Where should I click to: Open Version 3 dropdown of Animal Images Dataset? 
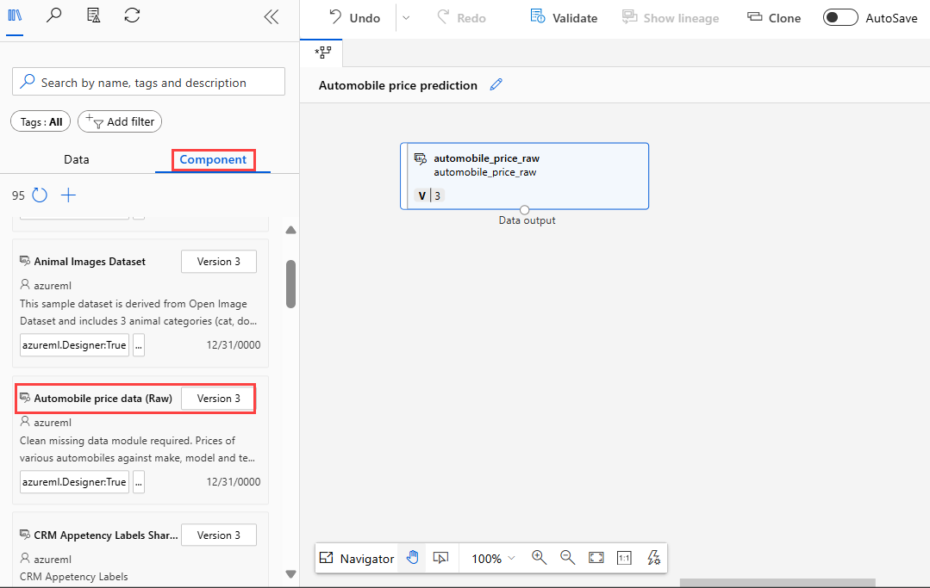pyautogui.click(x=219, y=261)
